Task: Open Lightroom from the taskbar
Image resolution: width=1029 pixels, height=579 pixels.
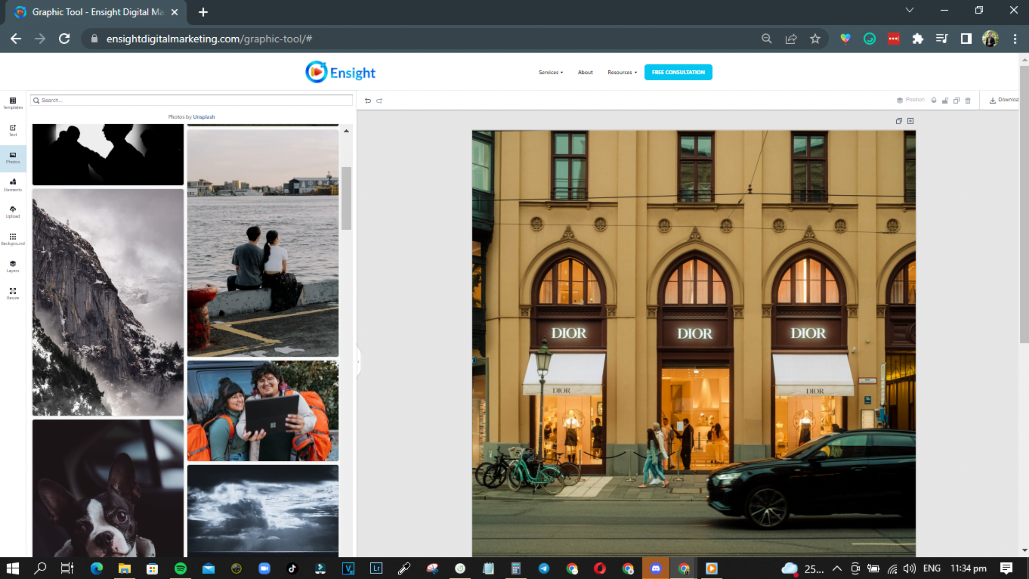Action: tap(376, 568)
